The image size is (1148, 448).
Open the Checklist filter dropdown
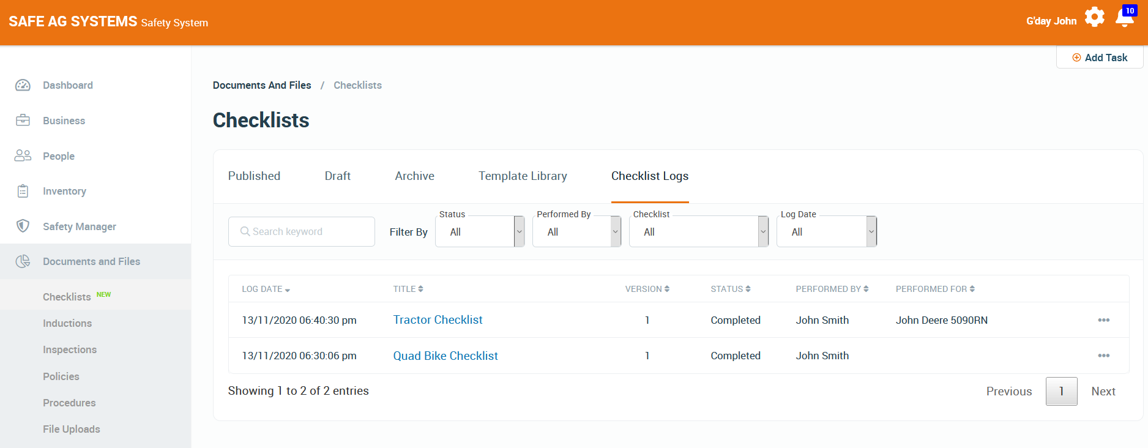698,232
